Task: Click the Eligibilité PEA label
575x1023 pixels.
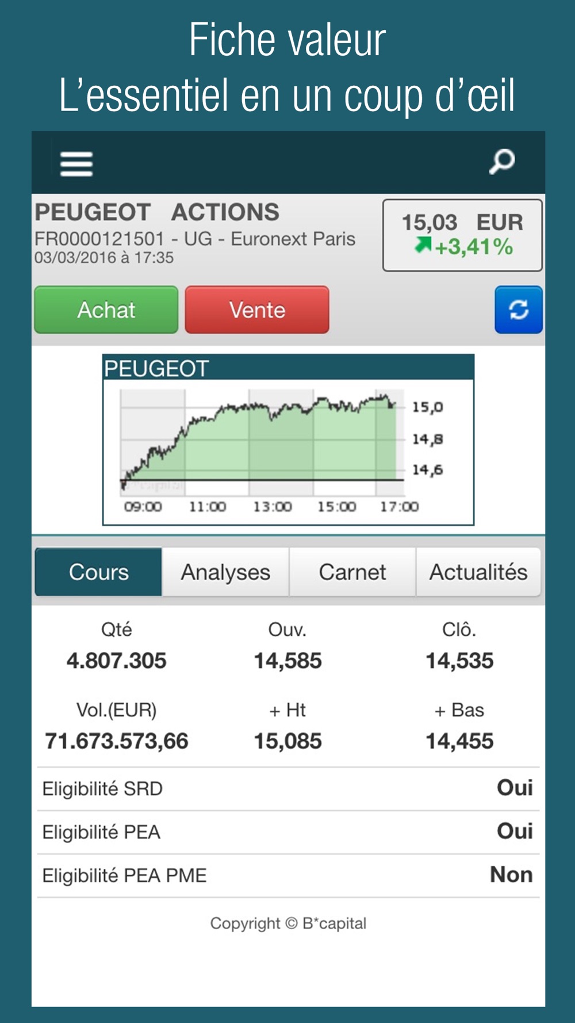Action: pos(101,832)
